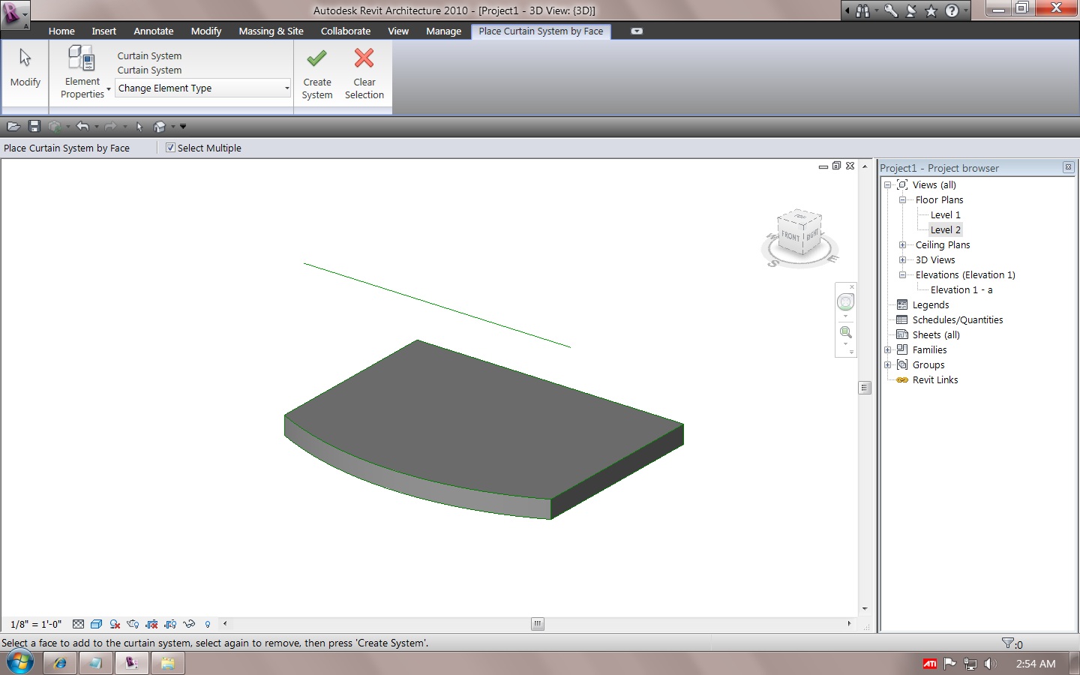
Task: Expand the Ceiling Plans tree node
Action: pos(902,245)
